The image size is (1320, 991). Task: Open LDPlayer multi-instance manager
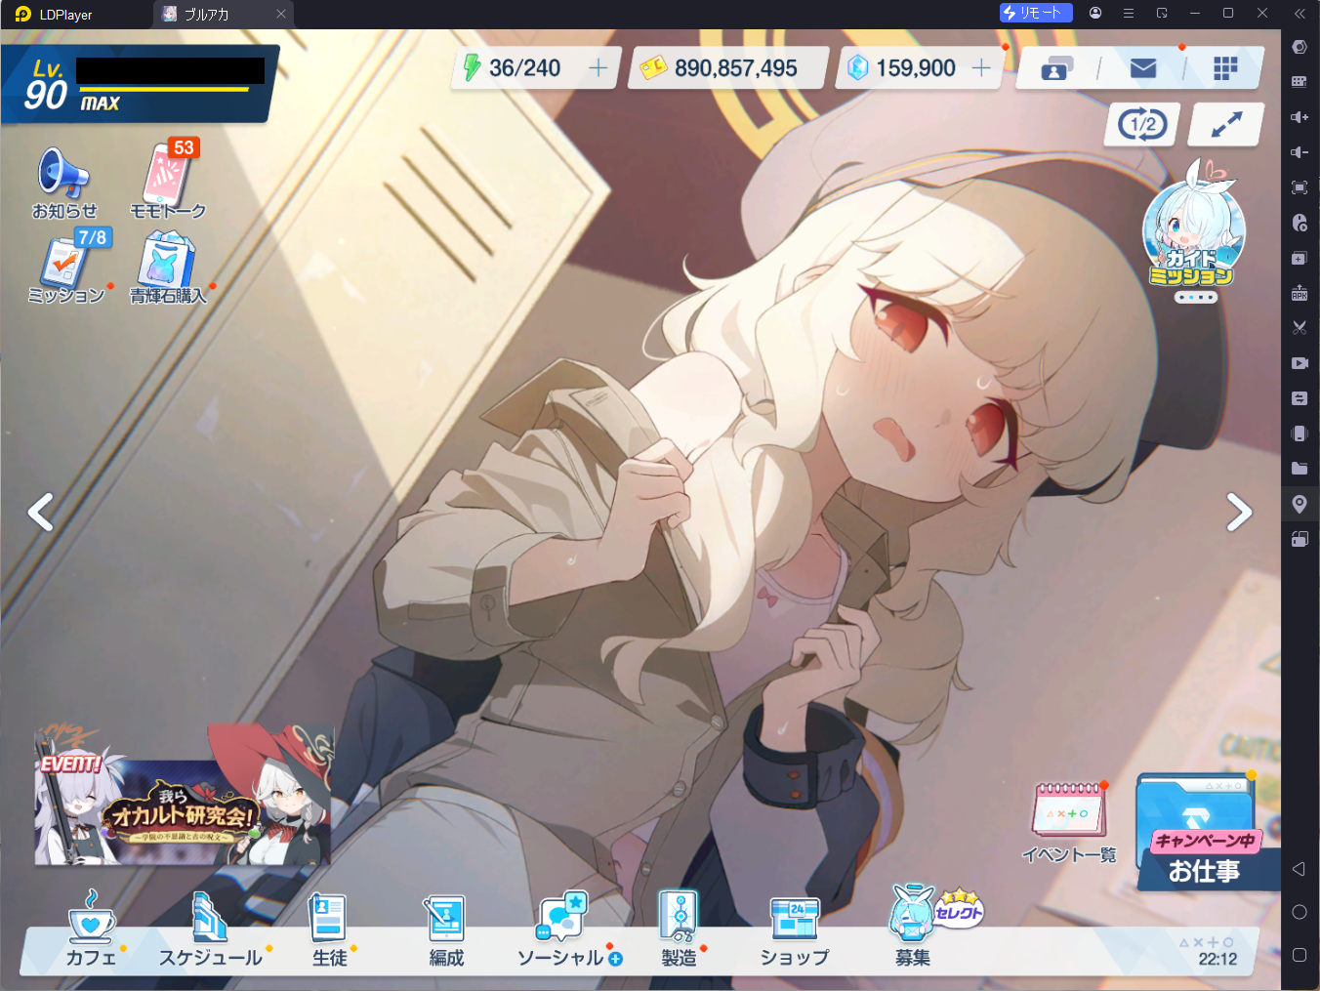1299,258
